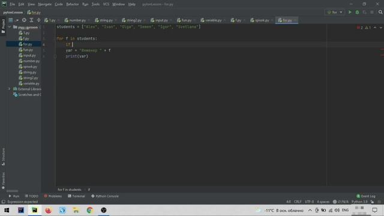Click the yellow warnings indicator in editor
This screenshot has height=216, width=384.
[368, 28]
